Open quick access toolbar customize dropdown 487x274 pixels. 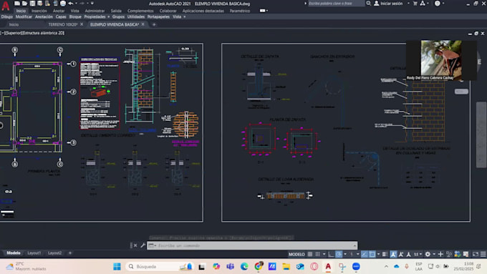tap(92, 4)
